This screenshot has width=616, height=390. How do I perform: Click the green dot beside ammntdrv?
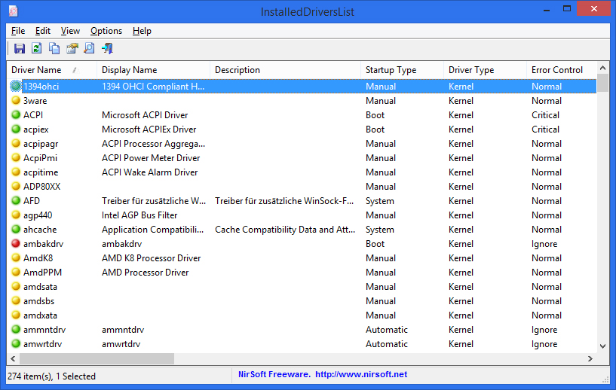(x=16, y=330)
